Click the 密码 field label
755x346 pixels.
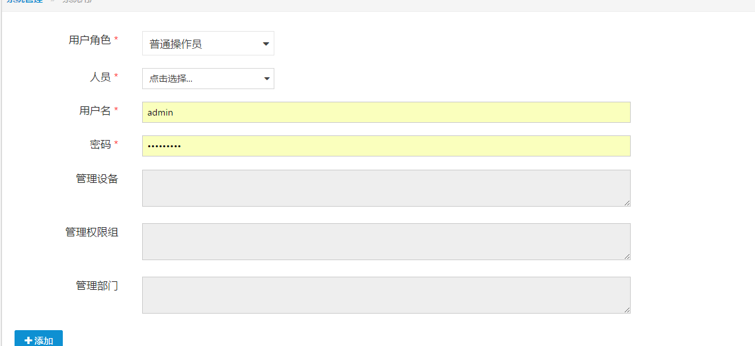click(100, 145)
